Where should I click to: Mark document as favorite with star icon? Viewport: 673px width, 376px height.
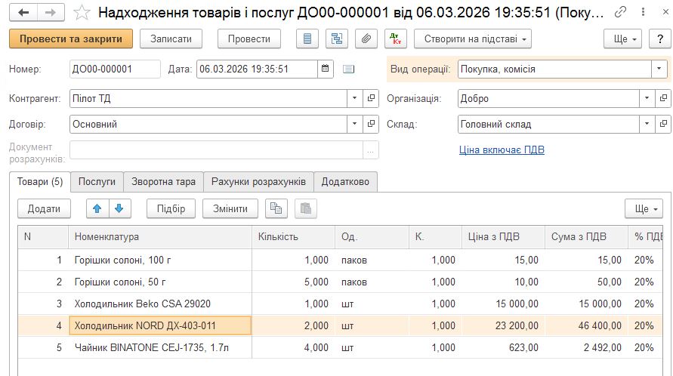(83, 13)
